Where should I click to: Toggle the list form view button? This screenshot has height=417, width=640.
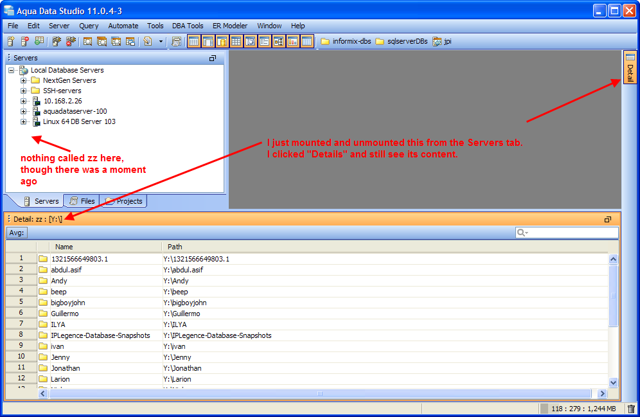coord(265,41)
